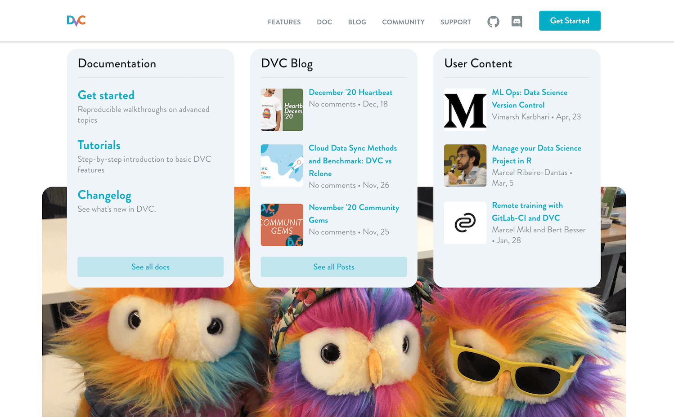The image size is (674, 417).
Task: Click the Community Gems post thumbnail
Action: (x=282, y=224)
